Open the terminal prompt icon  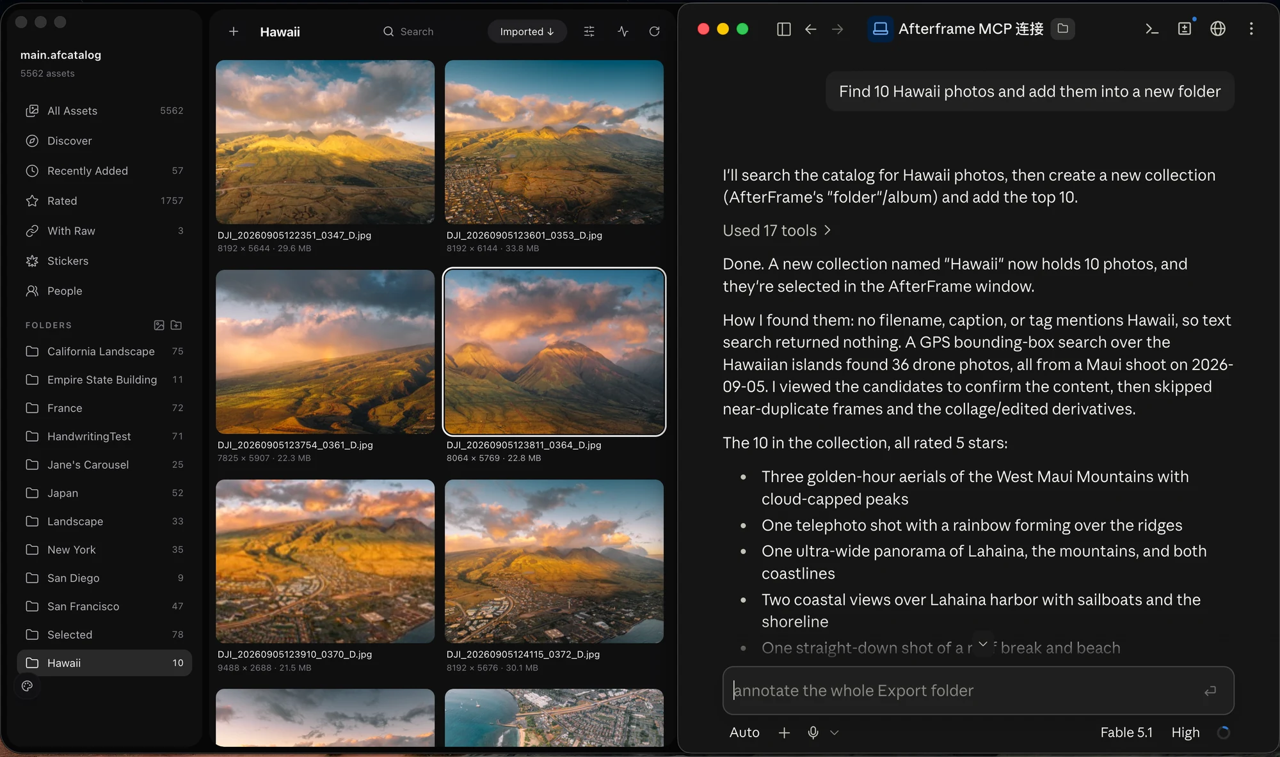tap(1152, 29)
